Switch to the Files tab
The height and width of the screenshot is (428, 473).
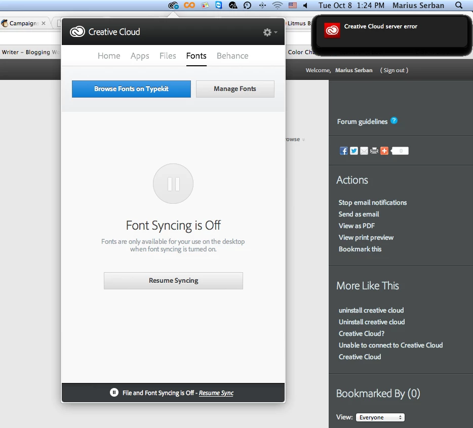(x=168, y=56)
